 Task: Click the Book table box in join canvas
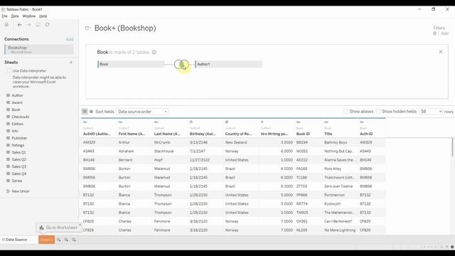[x=131, y=64]
